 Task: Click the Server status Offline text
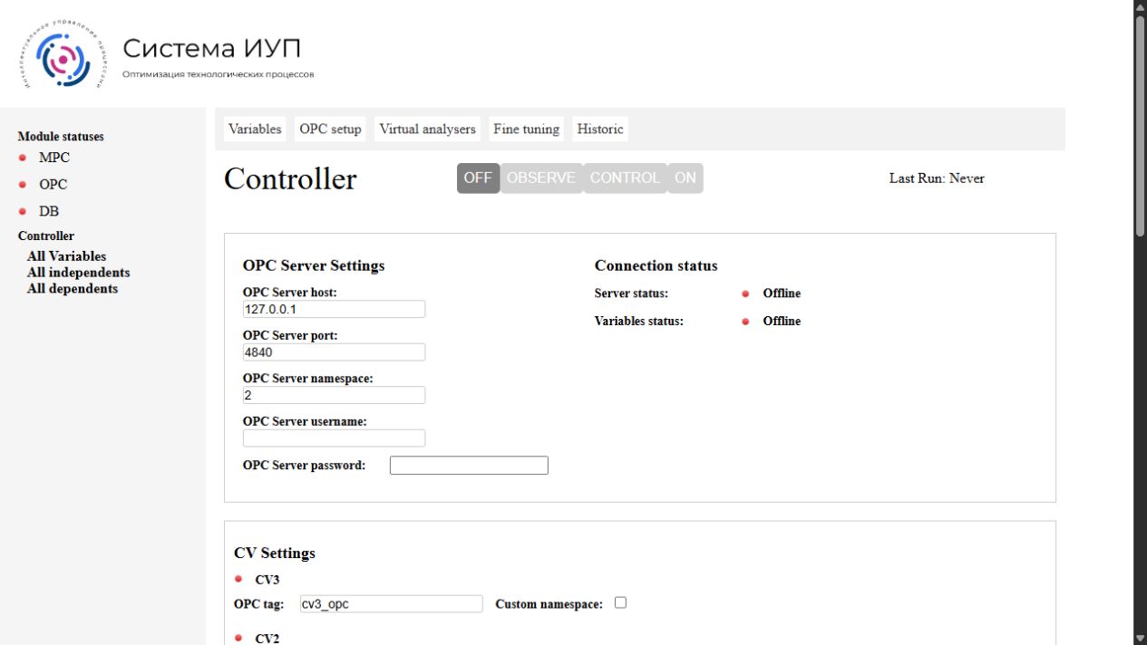(x=782, y=294)
